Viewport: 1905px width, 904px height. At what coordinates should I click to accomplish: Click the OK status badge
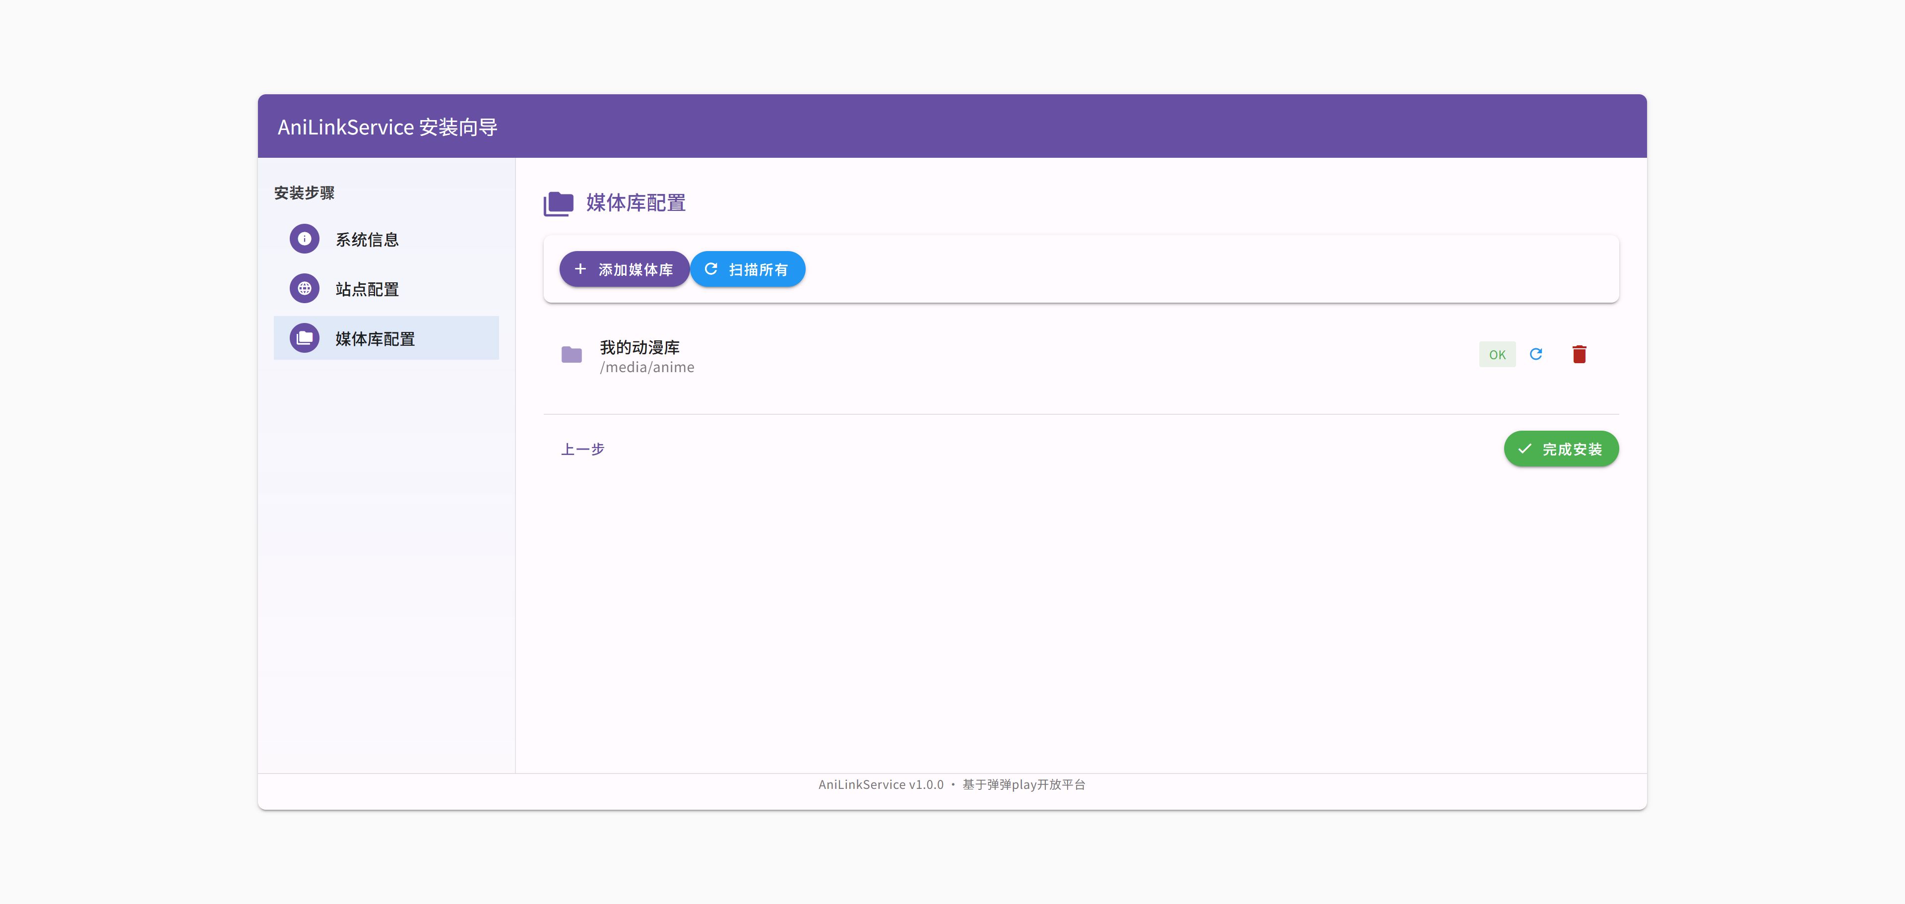pyautogui.click(x=1497, y=354)
